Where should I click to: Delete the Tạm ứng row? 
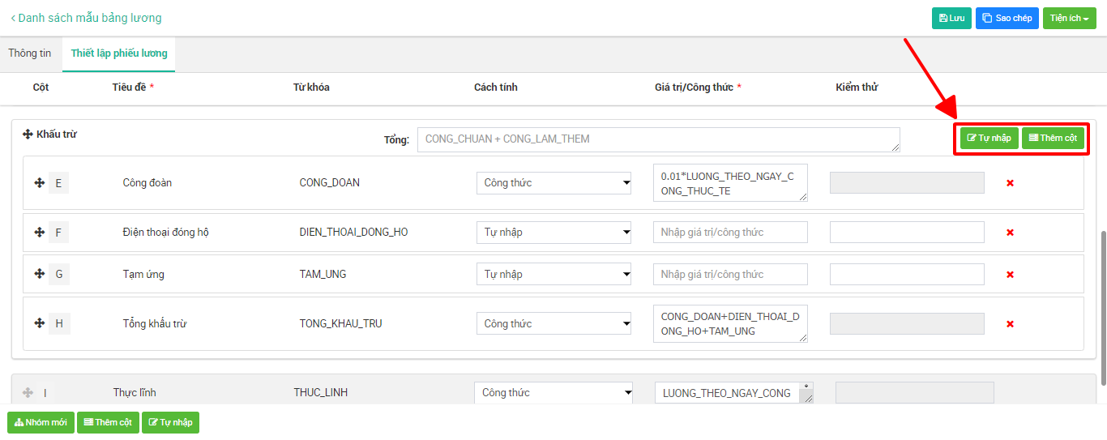pos(1010,275)
